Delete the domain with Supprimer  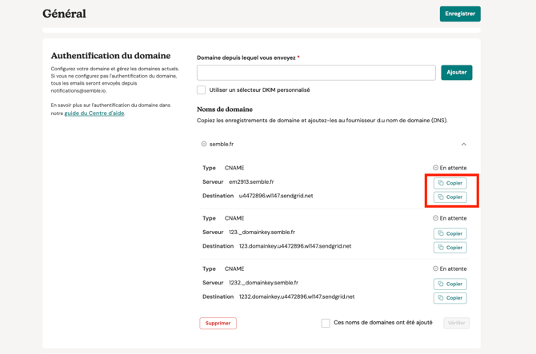(x=218, y=324)
